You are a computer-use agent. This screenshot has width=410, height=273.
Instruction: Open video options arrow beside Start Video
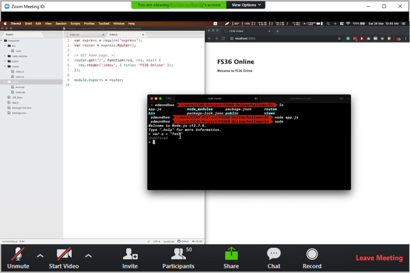click(x=88, y=256)
